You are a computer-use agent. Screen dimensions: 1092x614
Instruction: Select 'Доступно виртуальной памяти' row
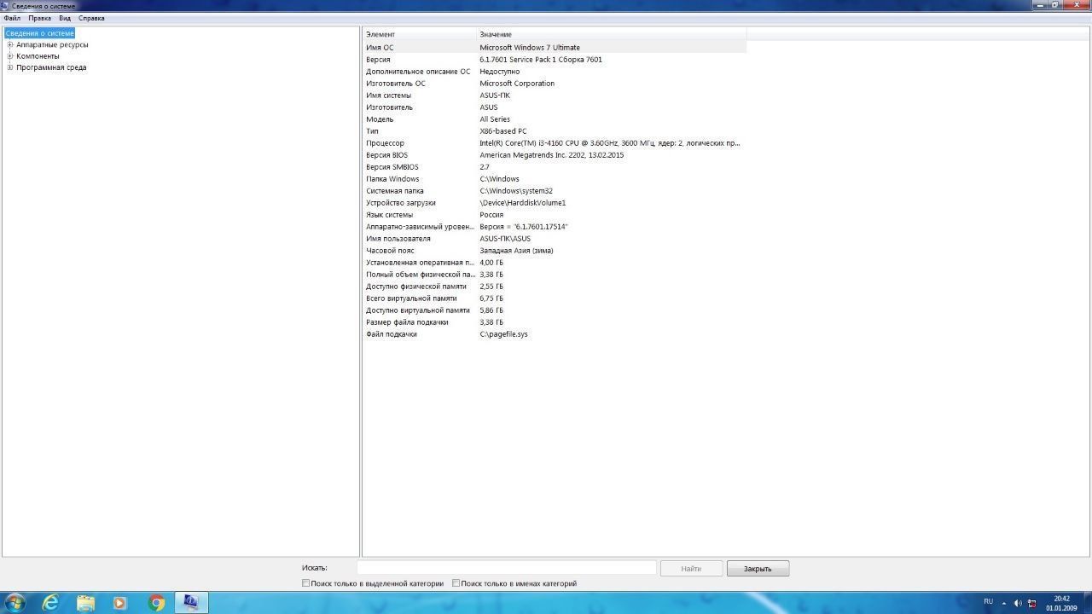(x=555, y=310)
